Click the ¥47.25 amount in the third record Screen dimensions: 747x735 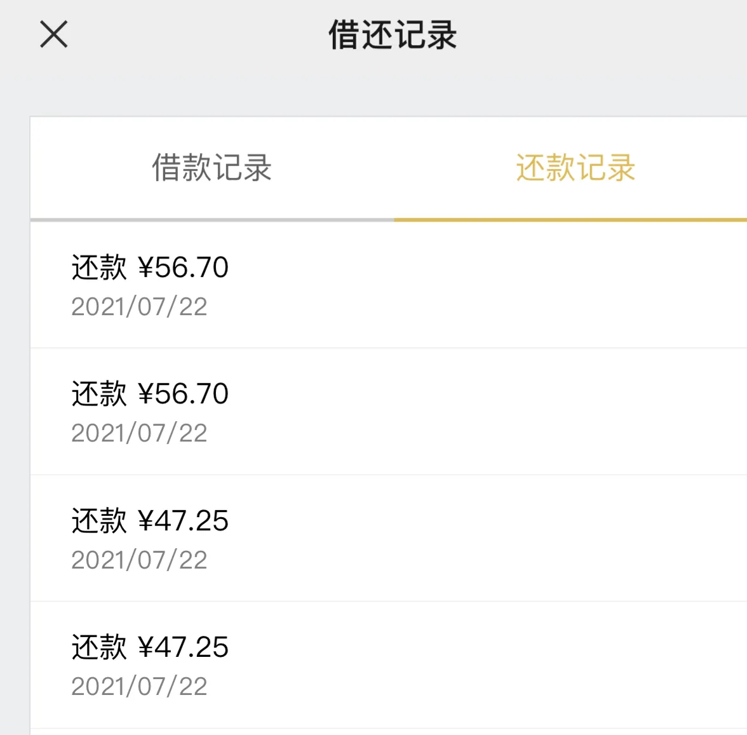point(184,521)
